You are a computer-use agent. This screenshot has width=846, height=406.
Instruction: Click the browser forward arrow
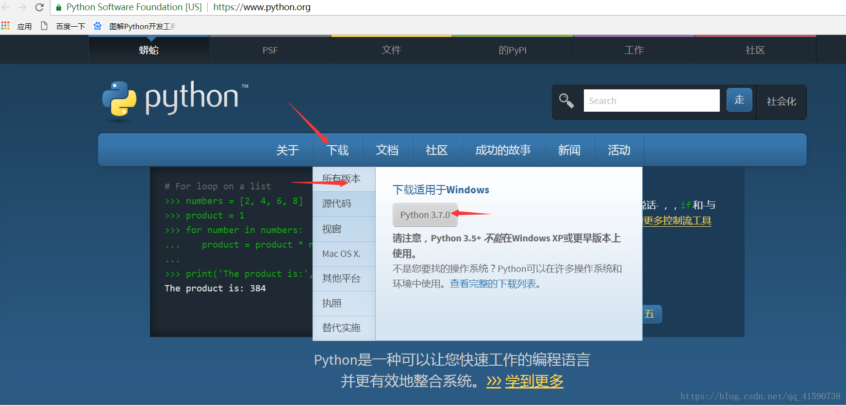click(x=22, y=7)
